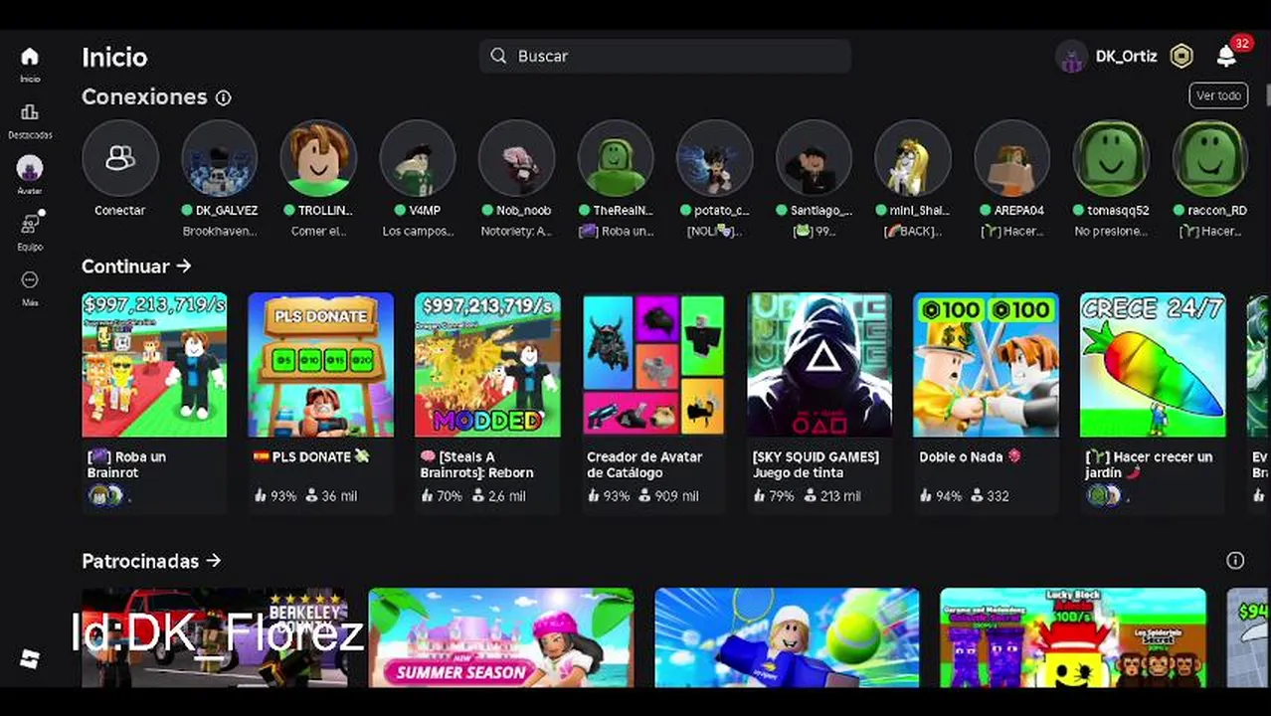Open TheRealN friend avatar
The image size is (1271, 716).
pyautogui.click(x=616, y=158)
